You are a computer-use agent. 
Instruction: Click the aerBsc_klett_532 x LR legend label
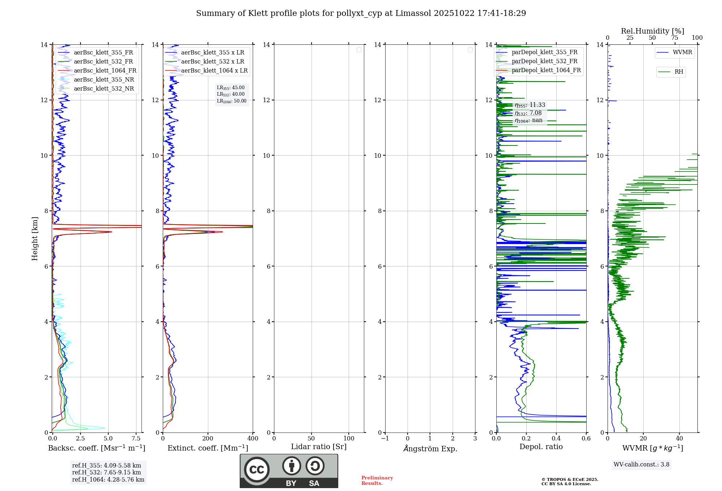point(213,62)
